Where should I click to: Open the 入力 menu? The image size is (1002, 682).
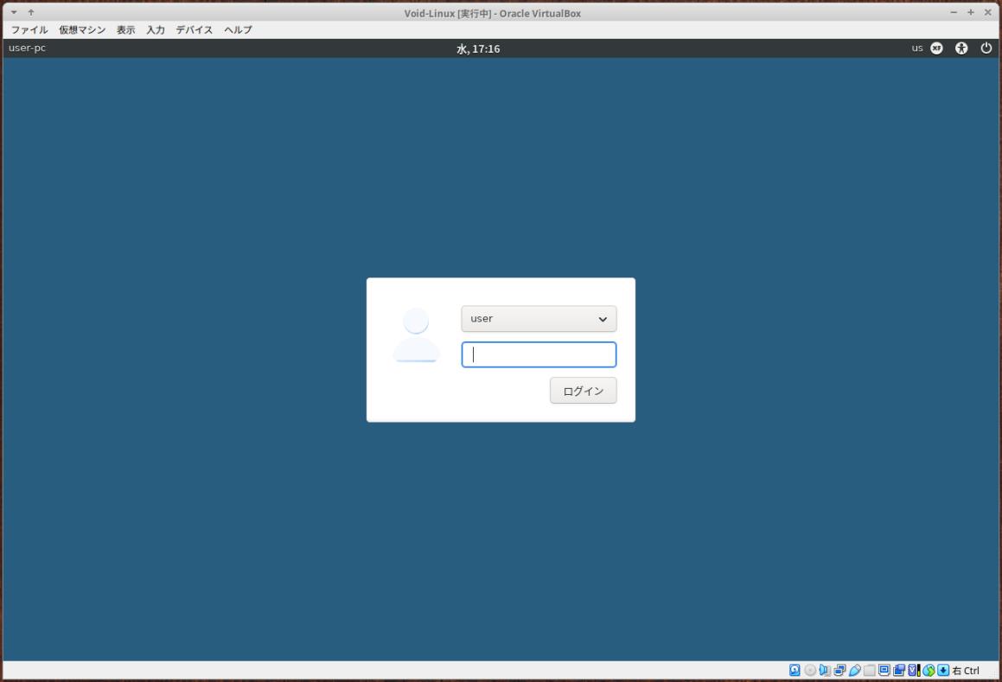(x=156, y=29)
